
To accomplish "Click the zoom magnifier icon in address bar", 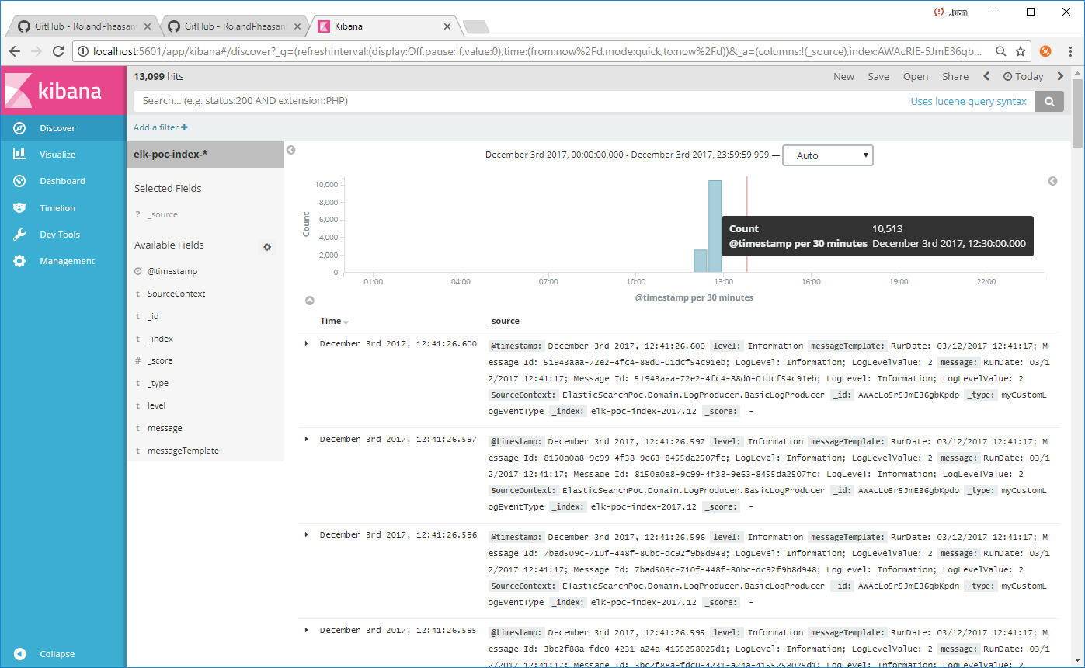I will click(x=1002, y=51).
